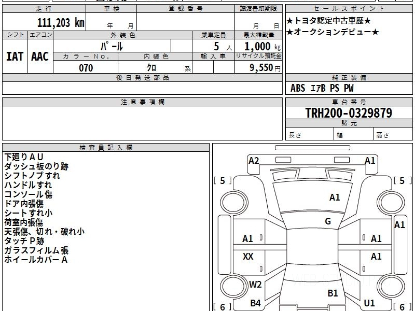Click the 幅 dimension cell
This screenshot has width=415, height=311.
[353, 134]
